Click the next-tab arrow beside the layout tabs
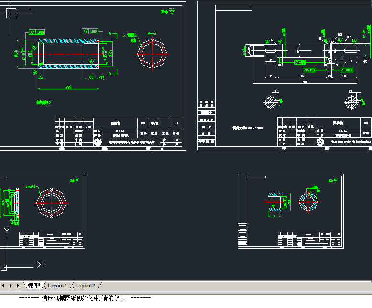 point(11,286)
